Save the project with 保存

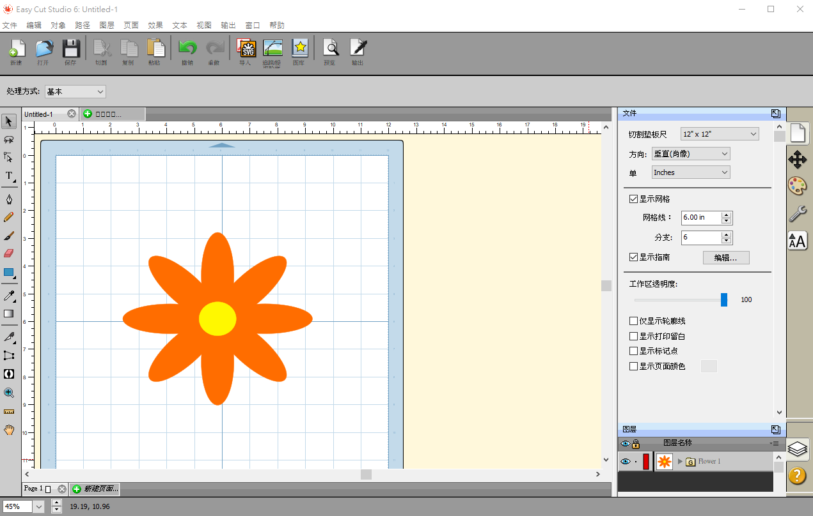[x=70, y=51]
